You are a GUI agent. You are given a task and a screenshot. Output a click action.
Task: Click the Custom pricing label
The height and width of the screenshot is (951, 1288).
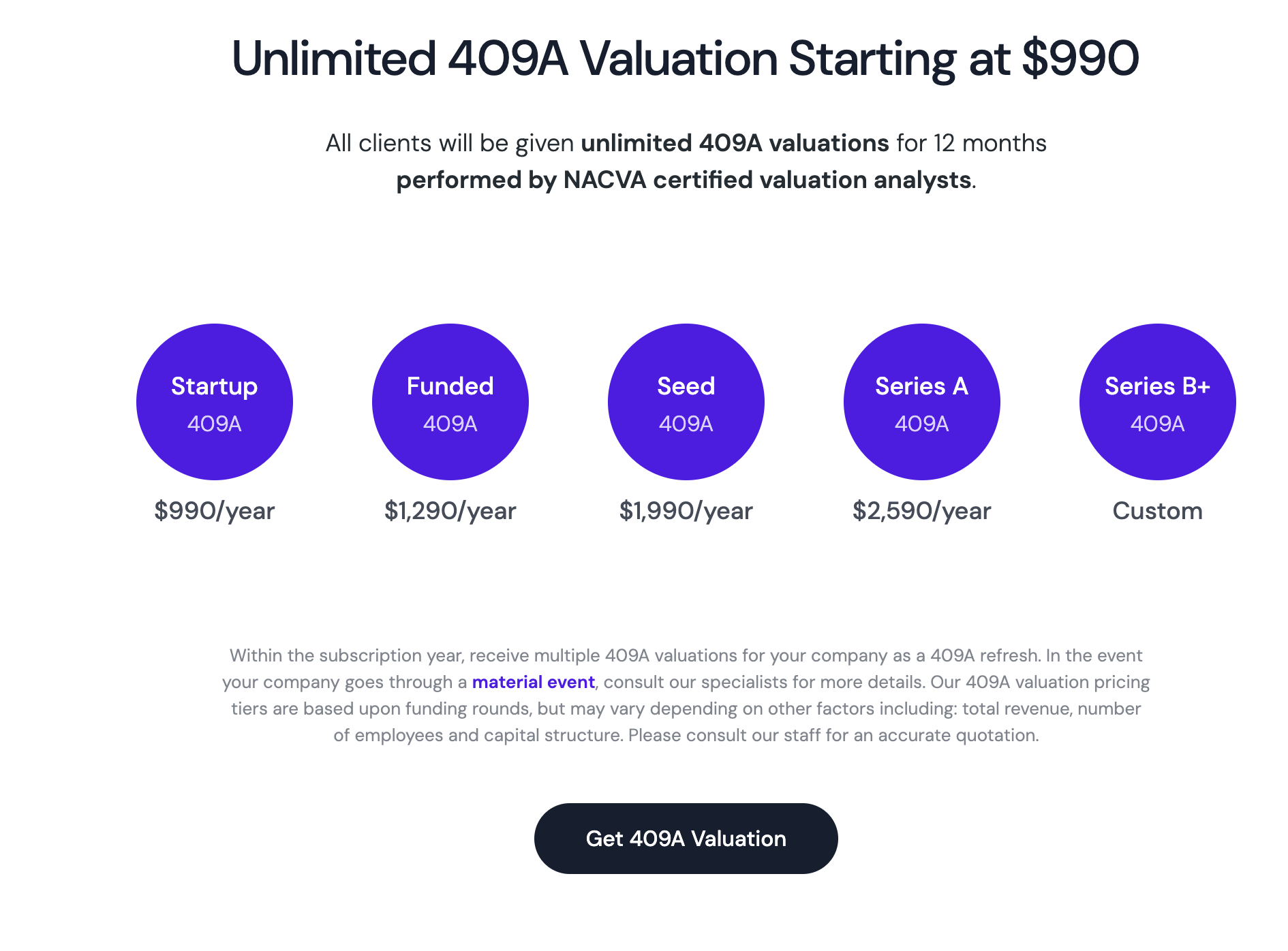(1158, 511)
